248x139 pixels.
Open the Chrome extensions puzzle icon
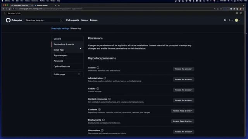[x=234, y=9]
